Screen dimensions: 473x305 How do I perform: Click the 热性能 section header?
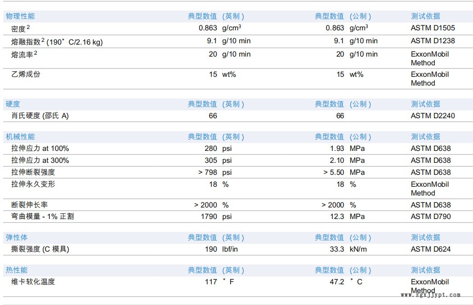pos(17,270)
